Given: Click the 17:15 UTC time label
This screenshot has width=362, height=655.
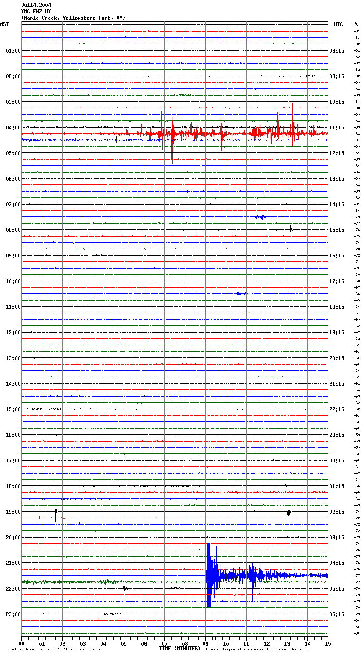Looking at the screenshot, I should pos(337,281).
